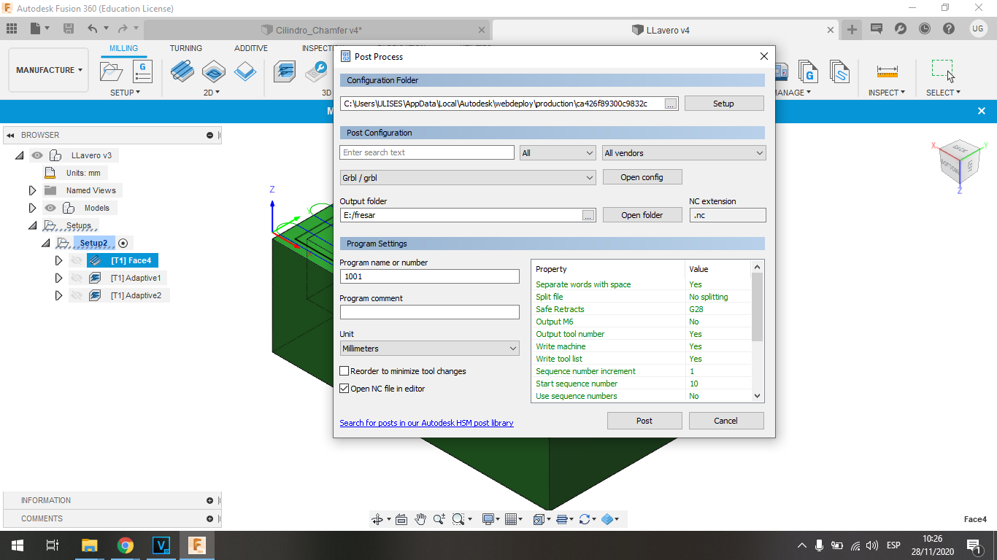Screen dimensions: 997x560
Task: Click the Open folder button
Action: coord(642,215)
